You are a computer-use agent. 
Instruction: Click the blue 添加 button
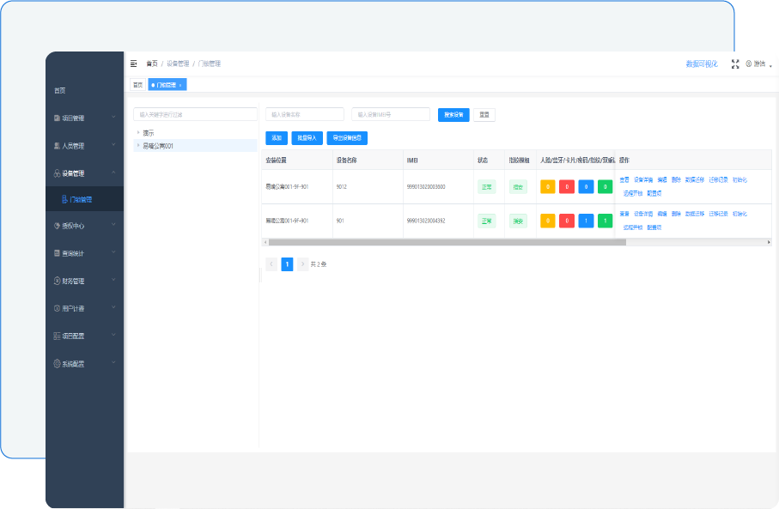coord(277,137)
